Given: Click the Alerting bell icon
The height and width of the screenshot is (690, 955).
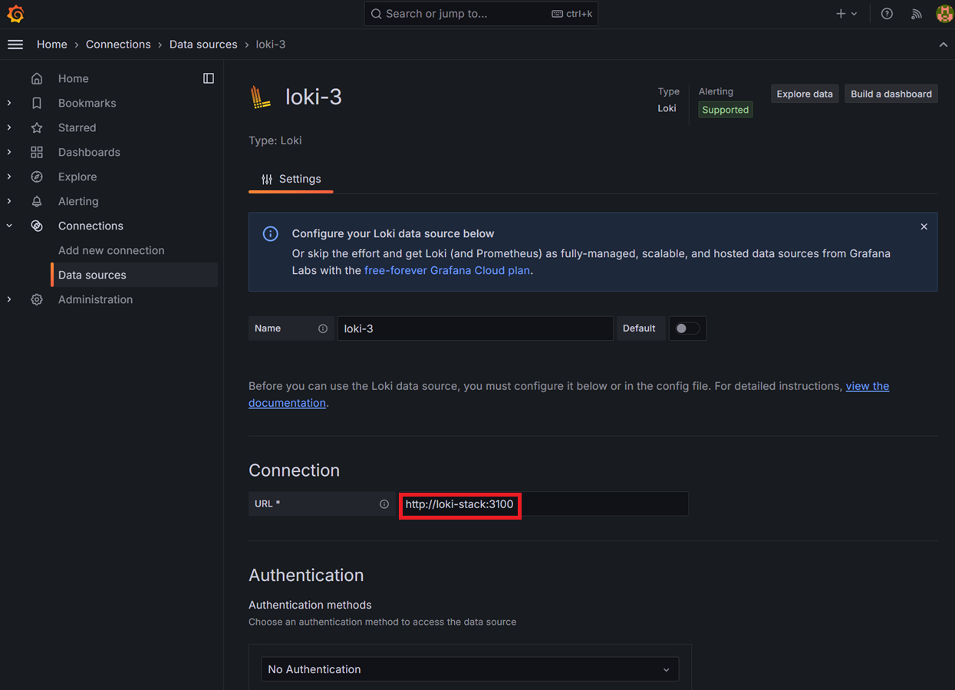Looking at the screenshot, I should point(37,201).
